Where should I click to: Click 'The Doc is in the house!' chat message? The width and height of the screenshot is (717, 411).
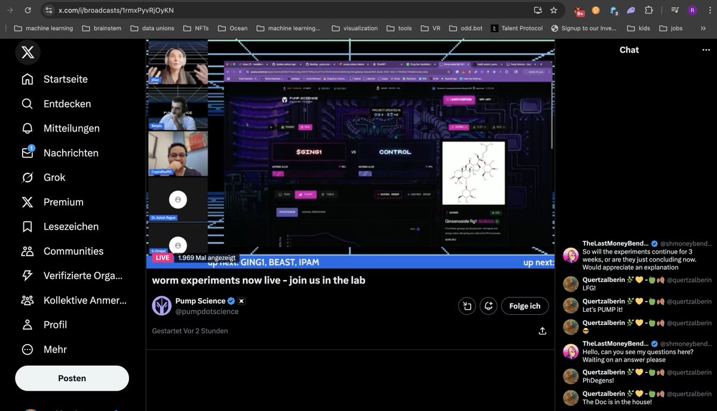(x=617, y=402)
